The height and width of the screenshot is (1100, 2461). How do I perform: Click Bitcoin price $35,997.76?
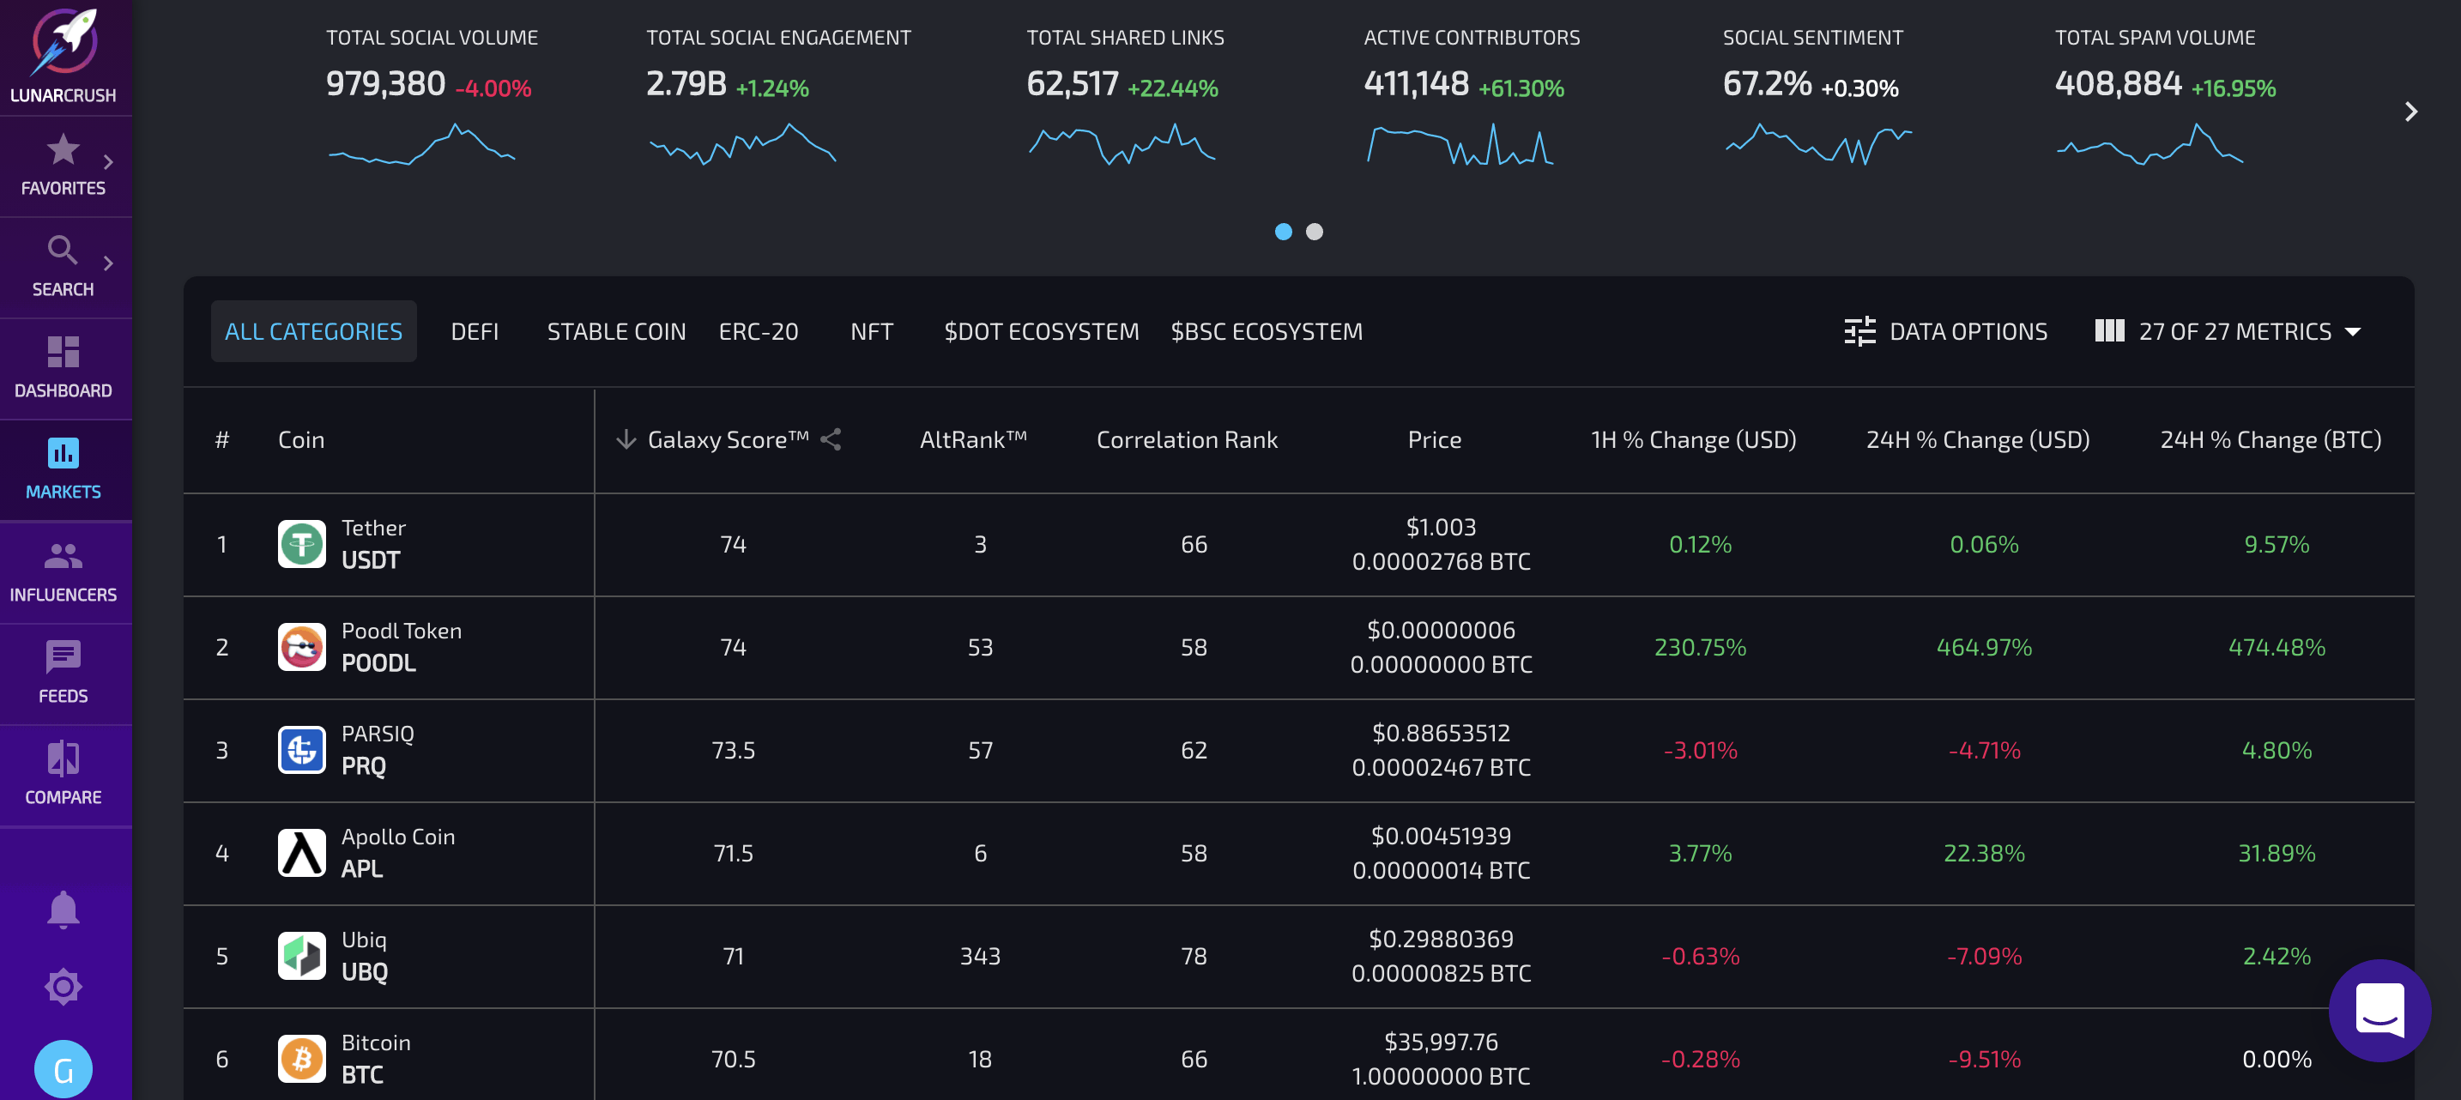click(x=1441, y=1042)
